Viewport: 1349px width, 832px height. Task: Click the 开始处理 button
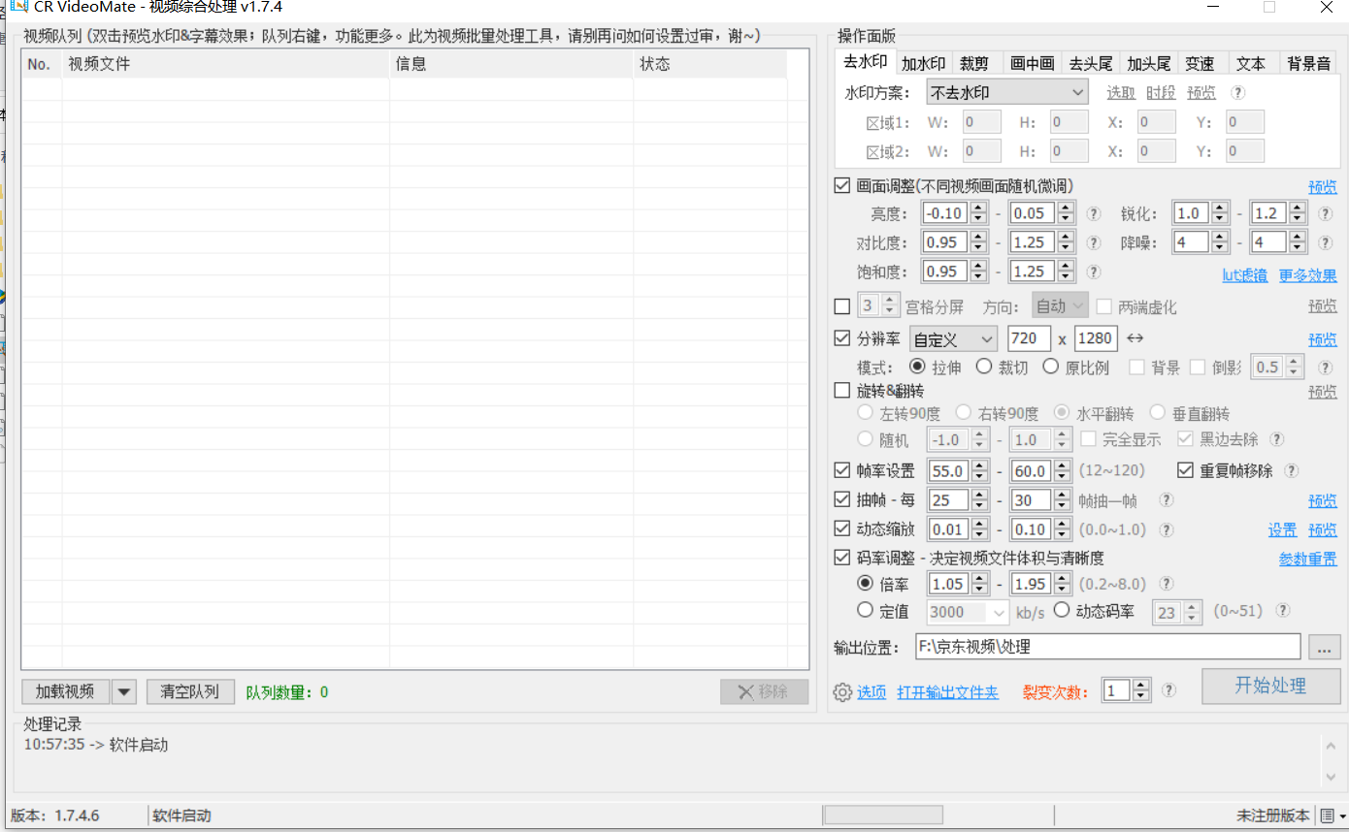[x=1270, y=687]
